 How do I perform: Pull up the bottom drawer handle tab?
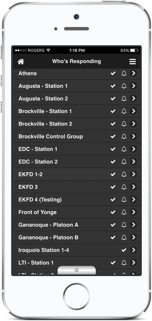coord(77,270)
